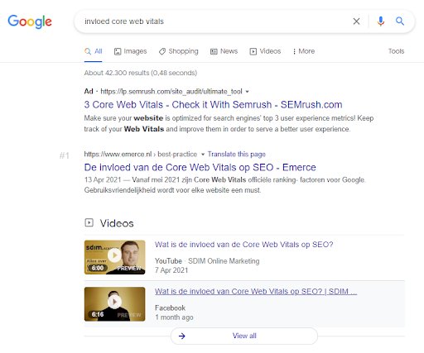Open the Semrush Core Web Vitals ad link
Viewport: 424px width, 353px height.
coord(213,105)
